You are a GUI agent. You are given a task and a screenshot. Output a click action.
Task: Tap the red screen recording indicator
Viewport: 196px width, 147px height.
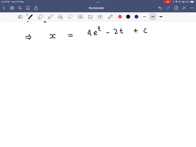pos(168,2)
